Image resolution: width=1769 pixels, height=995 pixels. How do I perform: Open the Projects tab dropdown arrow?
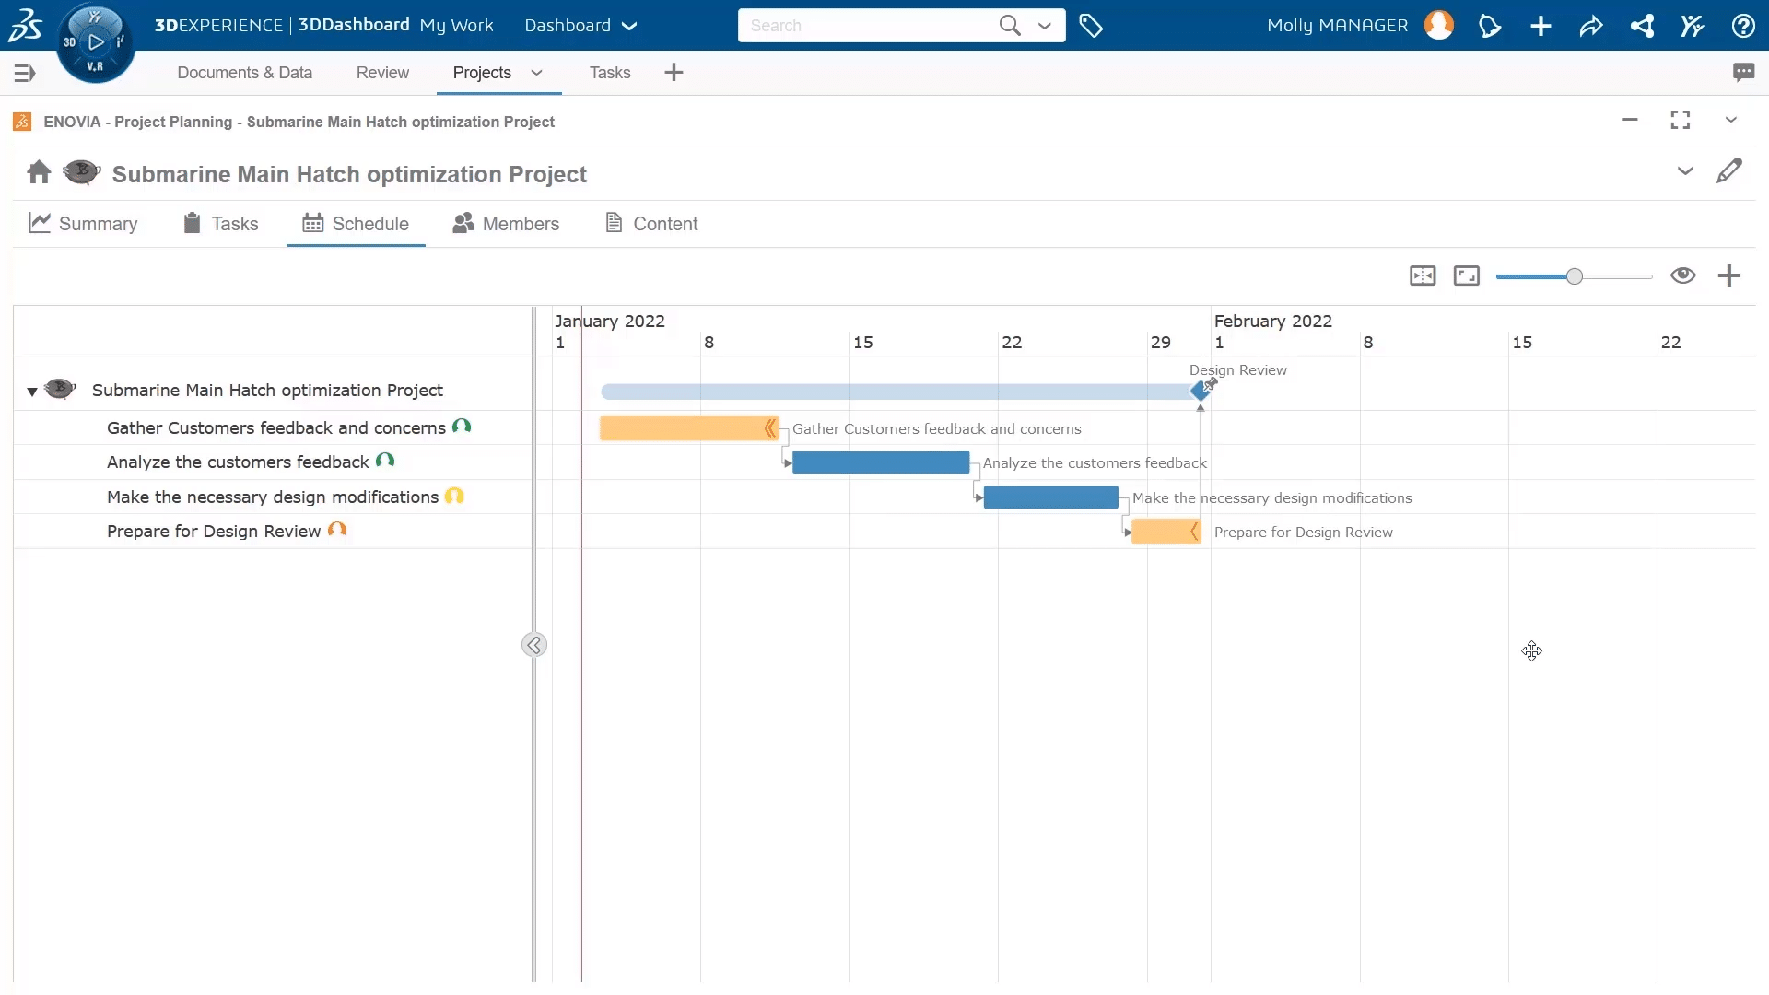click(536, 73)
